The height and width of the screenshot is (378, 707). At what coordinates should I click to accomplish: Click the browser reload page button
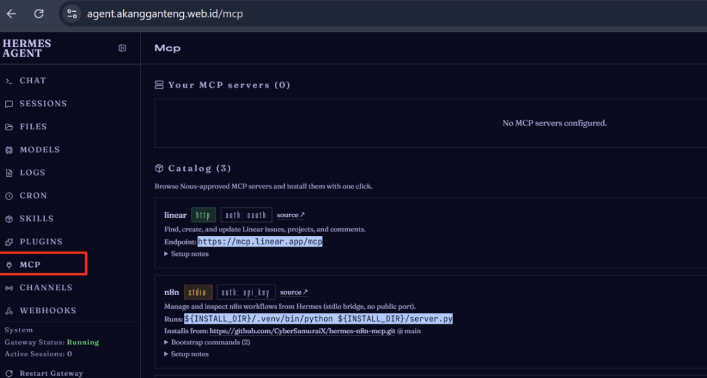[39, 14]
